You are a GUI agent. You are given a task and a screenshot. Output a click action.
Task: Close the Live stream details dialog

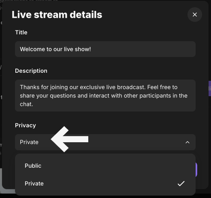pos(195,15)
